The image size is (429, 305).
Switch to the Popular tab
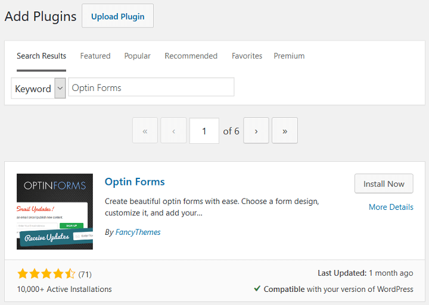[x=138, y=56]
